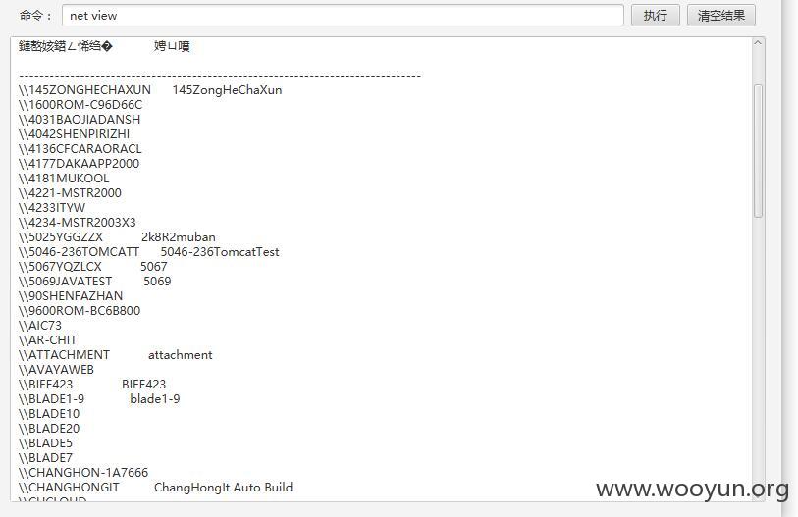Select the \\AR-CHIT host entry
The image size is (798, 517).
pyautogui.click(x=48, y=341)
